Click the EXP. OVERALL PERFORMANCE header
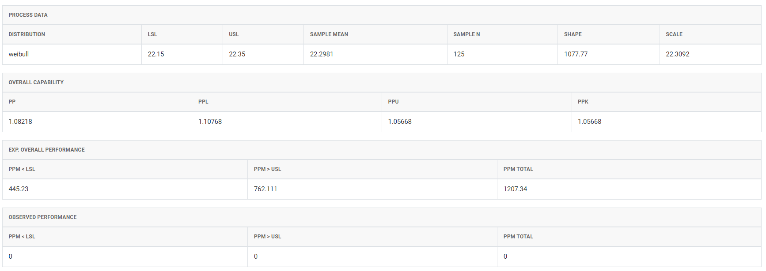The width and height of the screenshot is (766, 271). (46, 150)
